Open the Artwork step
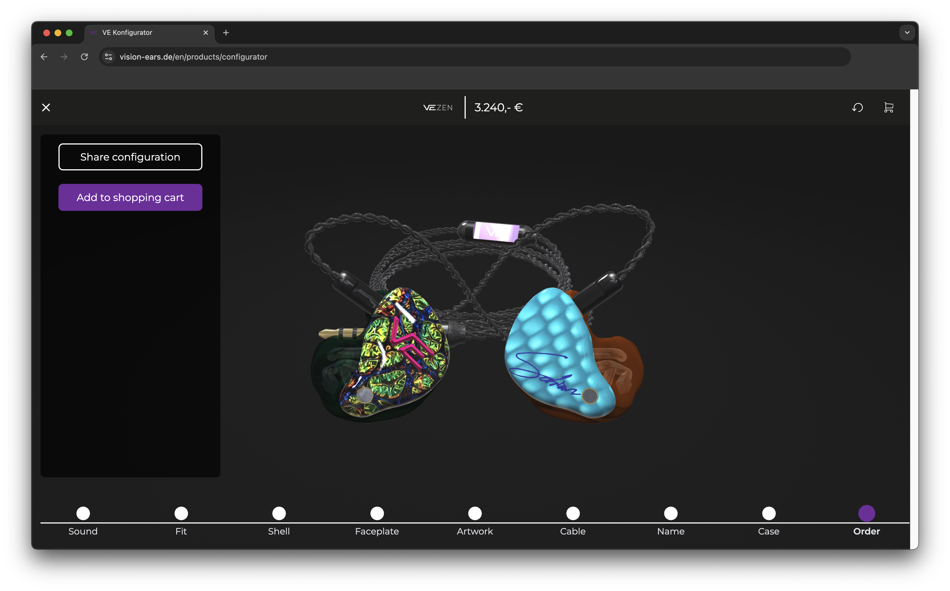Viewport: 950px width, 591px height. pos(475,513)
